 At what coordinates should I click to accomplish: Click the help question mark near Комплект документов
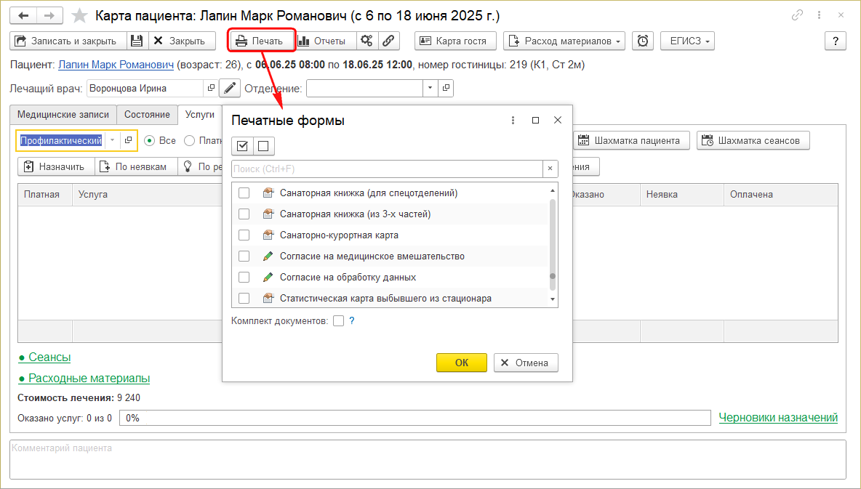[352, 320]
